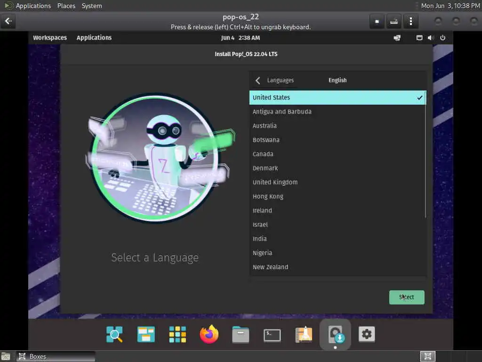Click host clock Mon Jun 3
The height and width of the screenshot is (362, 482).
(x=450, y=6)
